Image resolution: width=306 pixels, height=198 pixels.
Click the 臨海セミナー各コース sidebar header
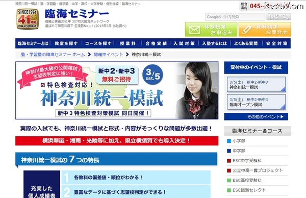pos(258,131)
